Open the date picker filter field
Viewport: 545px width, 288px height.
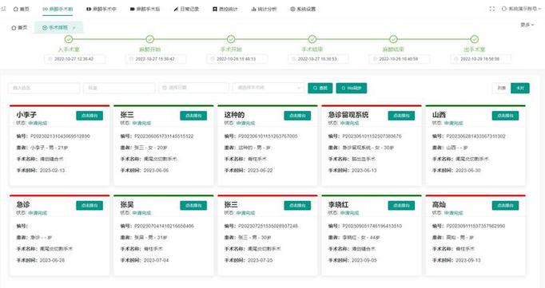coord(194,88)
